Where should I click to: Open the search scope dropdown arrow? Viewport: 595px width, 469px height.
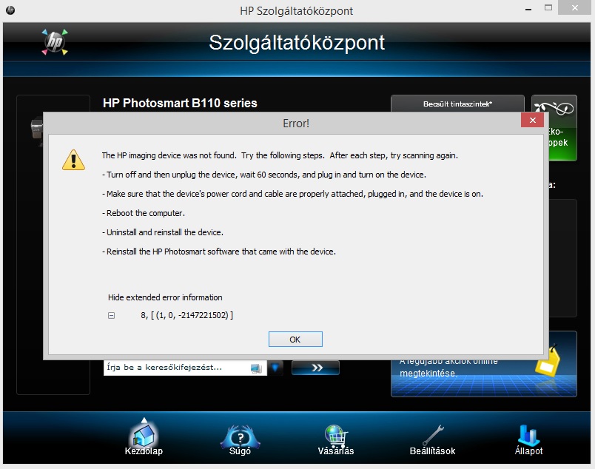[x=275, y=368]
